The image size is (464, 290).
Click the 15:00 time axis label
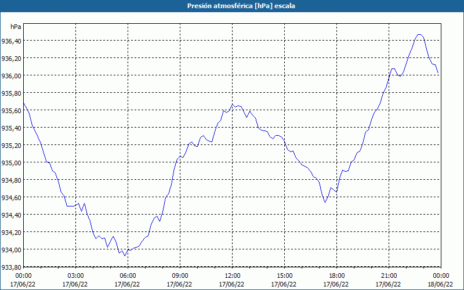284,276
